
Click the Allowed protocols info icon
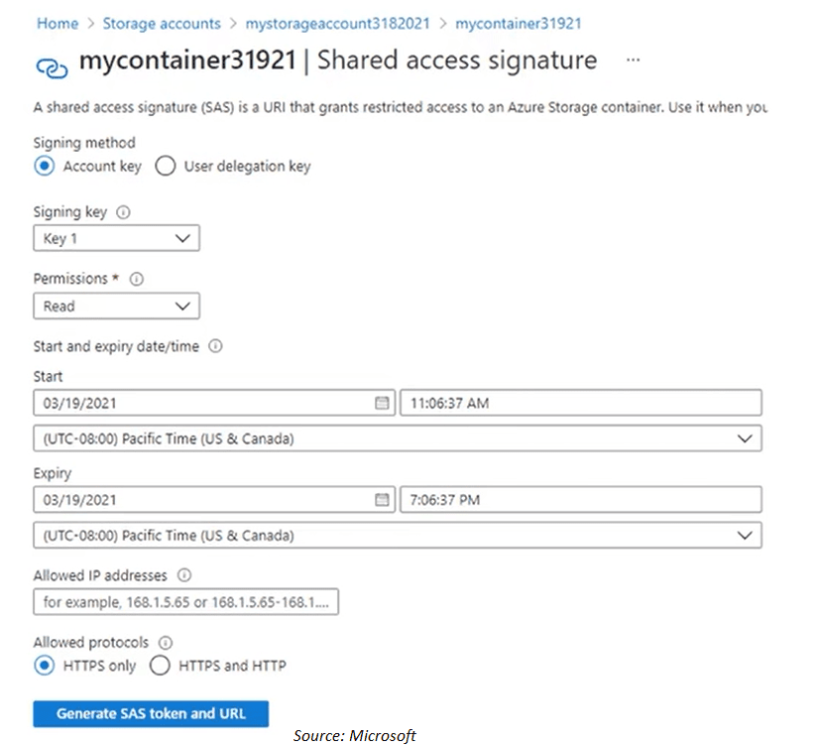(x=166, y=643)
